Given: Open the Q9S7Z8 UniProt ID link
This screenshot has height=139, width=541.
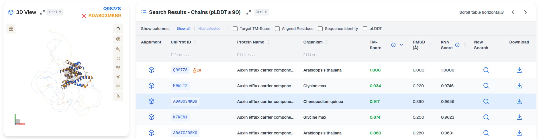Looking at the screenshot, I should (180, 70).
